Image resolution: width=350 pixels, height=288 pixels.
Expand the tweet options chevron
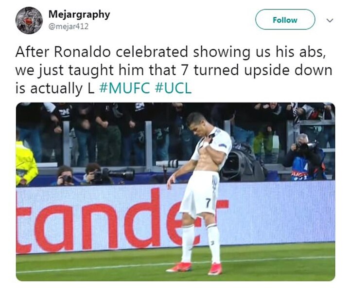330,20
